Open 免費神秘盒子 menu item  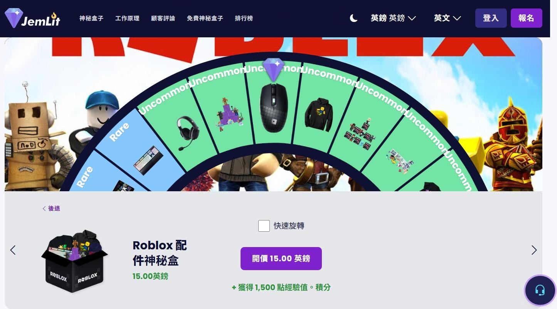pos(205,18)
